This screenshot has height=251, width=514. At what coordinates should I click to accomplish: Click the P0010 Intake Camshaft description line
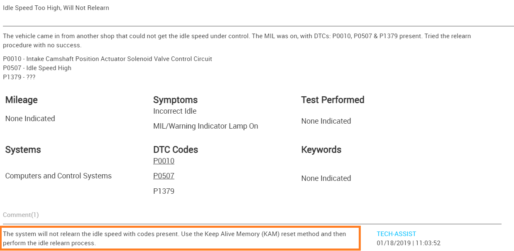[x=108, y=59]
